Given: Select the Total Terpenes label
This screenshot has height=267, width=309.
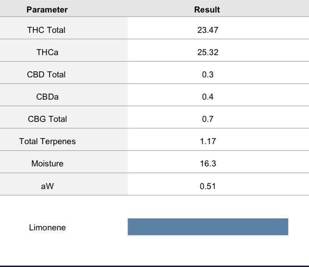Looking at the screenshot, I should pyautogui.click(x=47, y=141).
